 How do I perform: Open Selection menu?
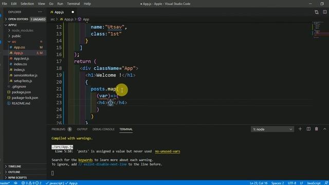[27, 4]
